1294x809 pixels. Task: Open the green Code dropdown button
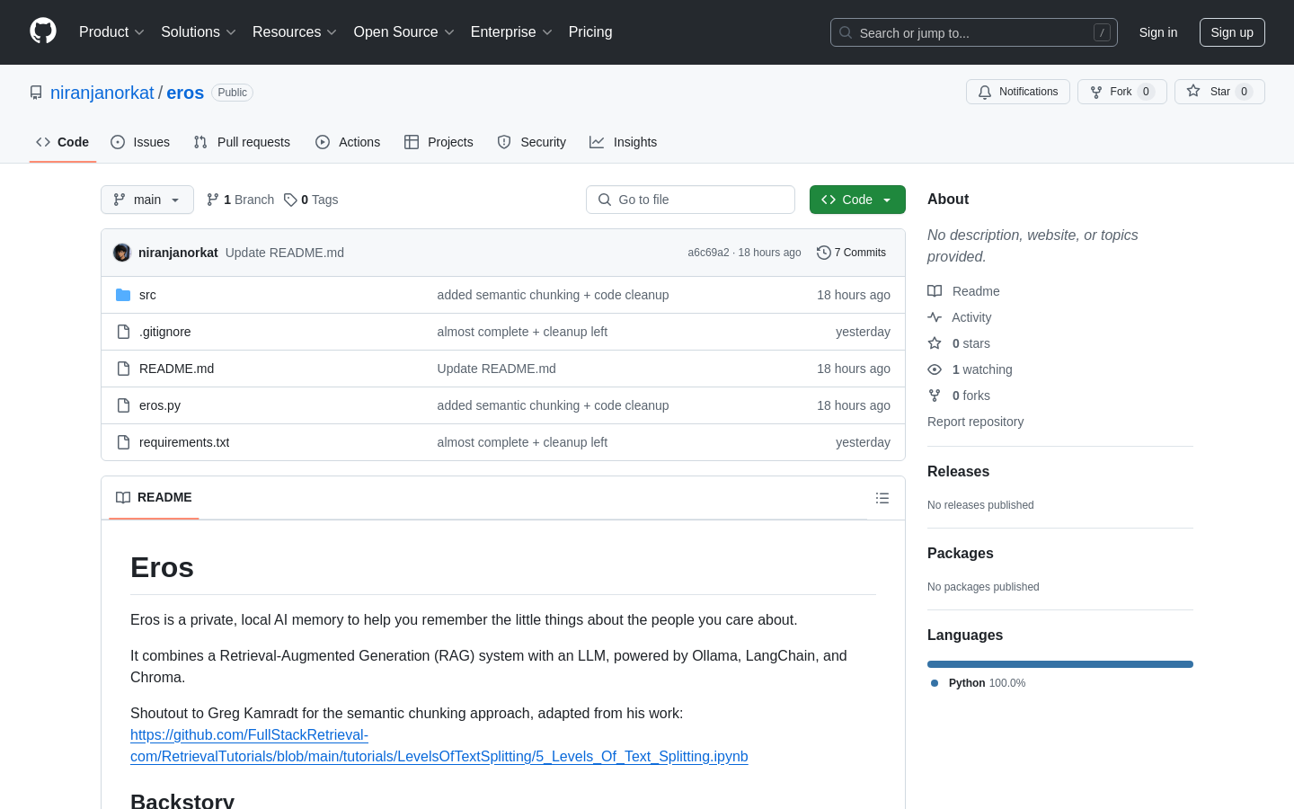tap(857, 200)
